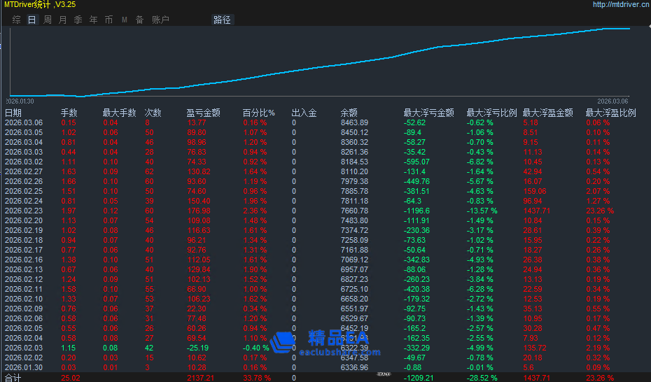
Task: Open the M tab
Action: coord(124,20)
